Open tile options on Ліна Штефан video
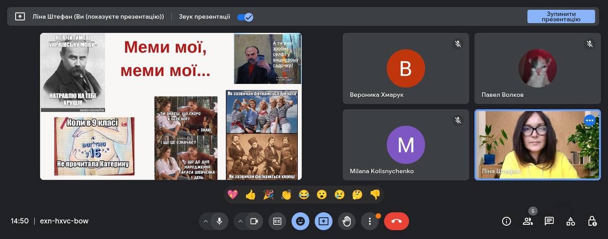 pyautogui.click(x=589, y=120)
